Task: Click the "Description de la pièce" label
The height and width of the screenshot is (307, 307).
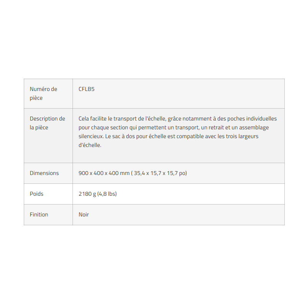Action: click(x=47, y=123)
